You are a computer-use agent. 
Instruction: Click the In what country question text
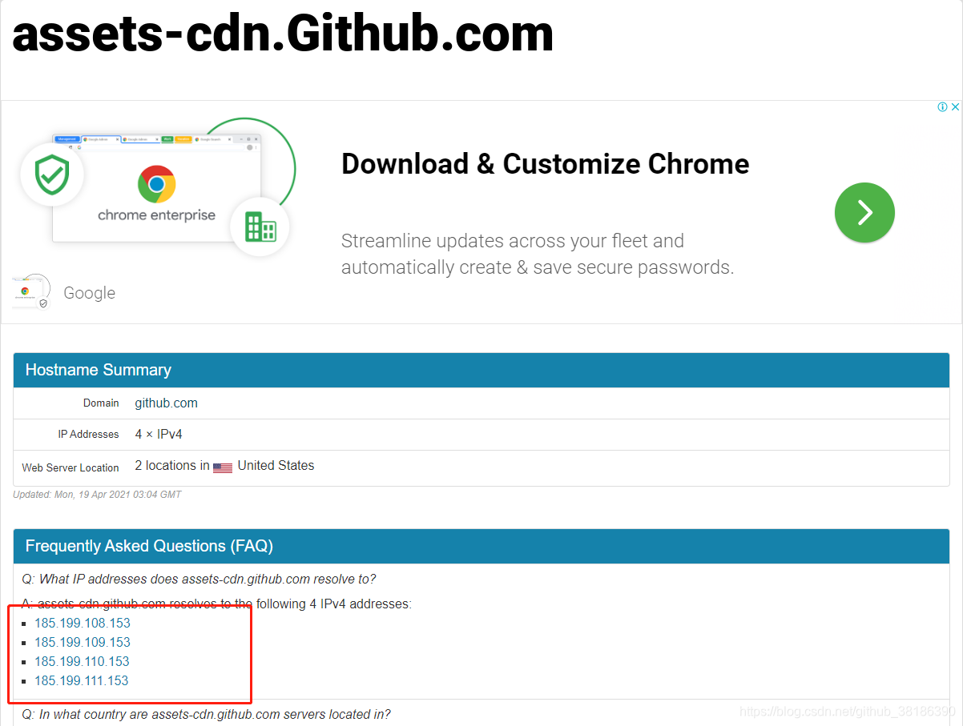point(206,714)
